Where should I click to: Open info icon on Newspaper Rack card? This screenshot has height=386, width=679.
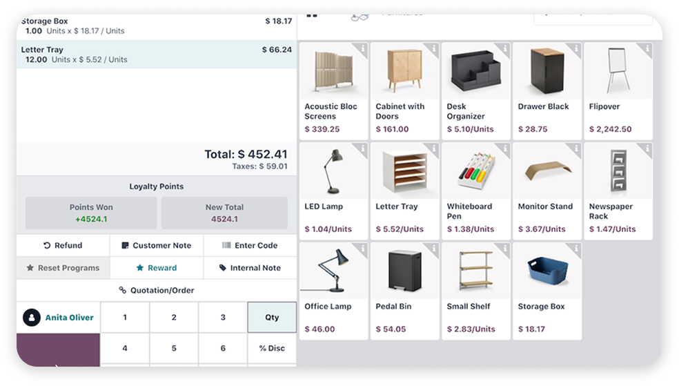pyautogui.click(x=647, y=148)
